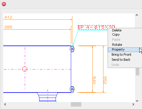Select the 552 vertical dimension label
The height and width of the screenshot is (109, 142).
tap(105, 80)
